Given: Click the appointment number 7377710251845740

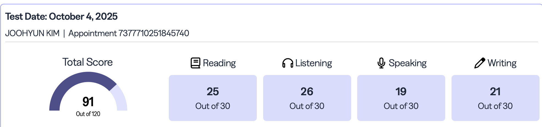Looking at the screenshot, I should pos(153,33).
